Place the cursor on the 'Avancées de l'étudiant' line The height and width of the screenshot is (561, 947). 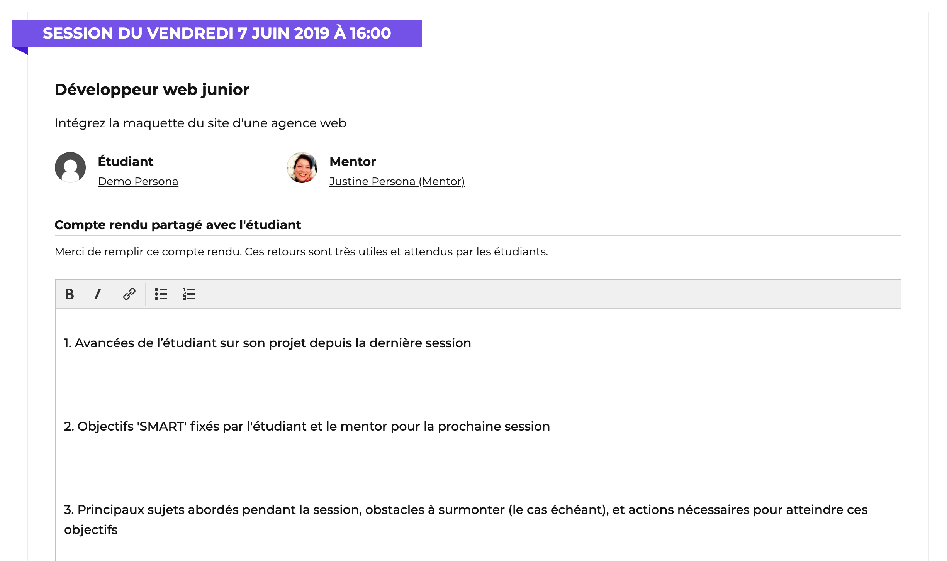pyautogui.click(x=267, y=343)
